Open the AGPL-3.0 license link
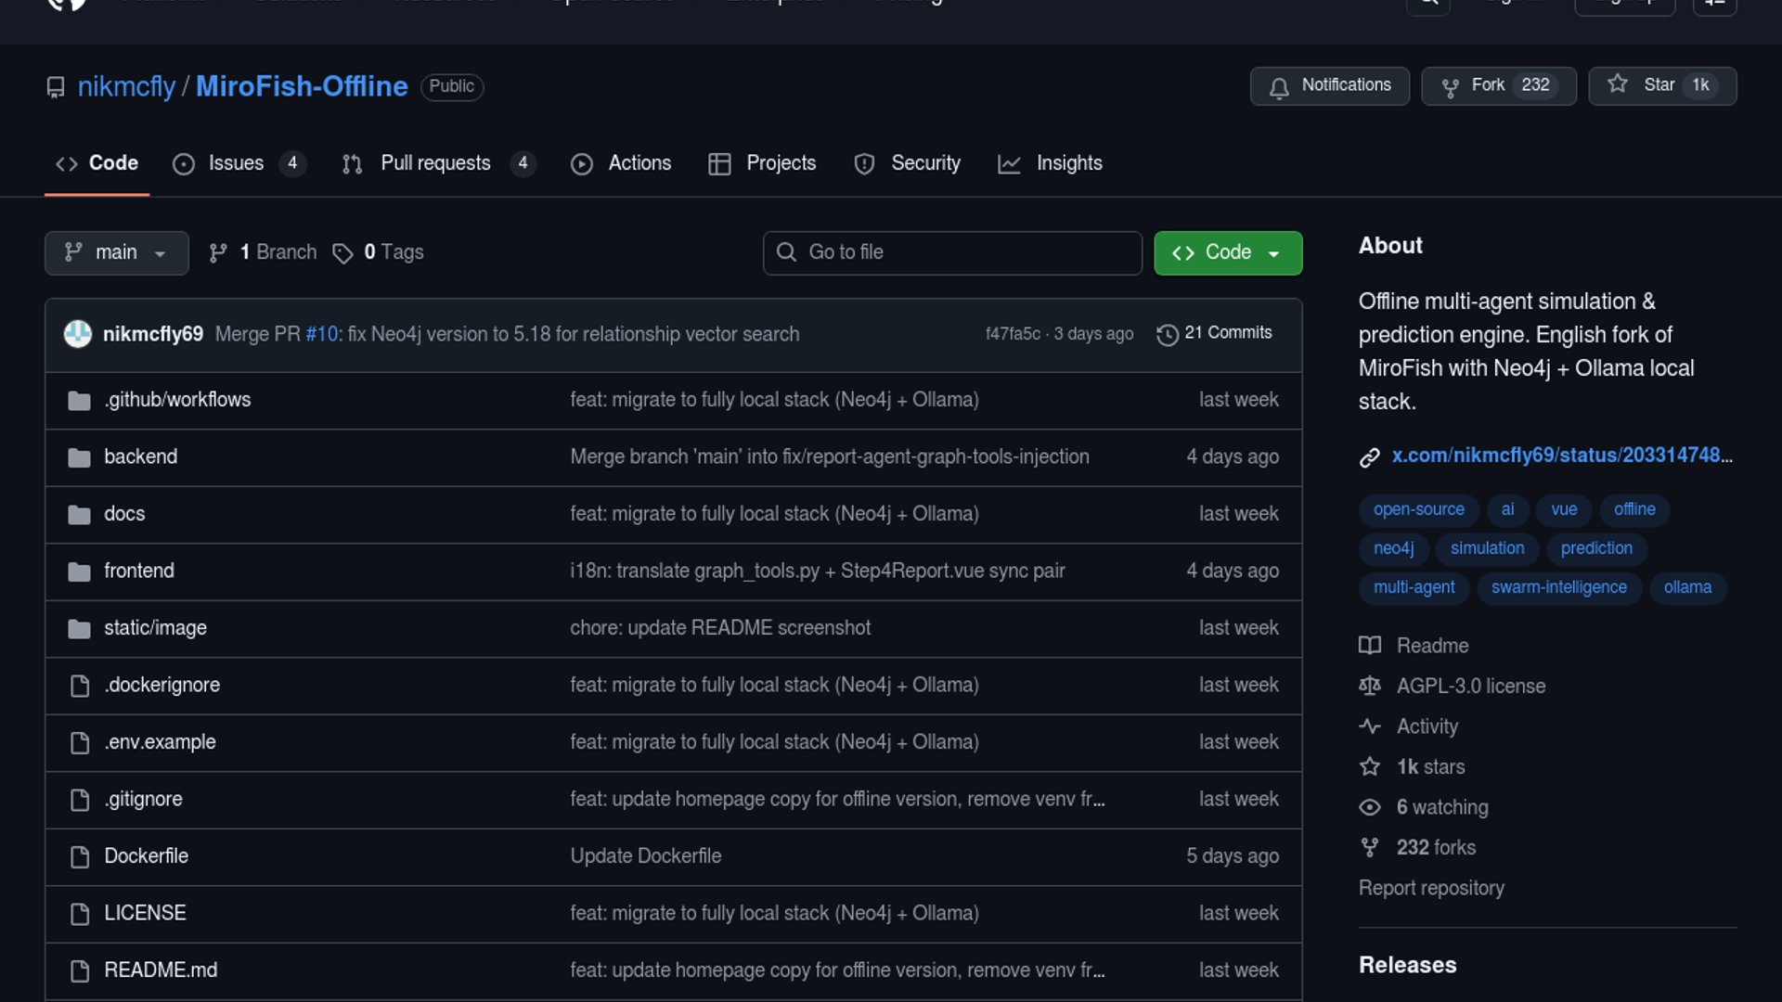The height and width of the screenshot is (1002, 1782). coord(1470,687)
